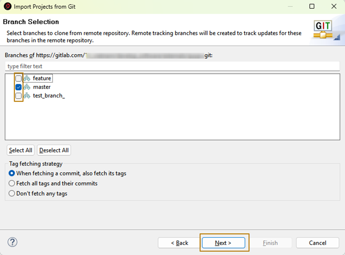Click the Eclipse icon in the title bar
The width and height of the screenshot is (345, 255).
click(x=7, y=6)
